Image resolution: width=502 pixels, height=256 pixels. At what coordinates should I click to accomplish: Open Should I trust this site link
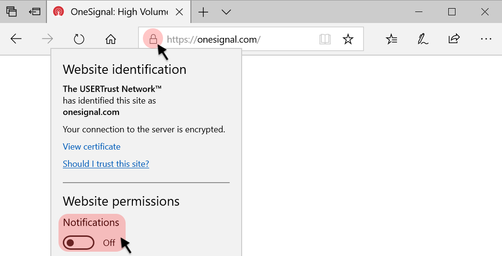[x=106, y=164]
